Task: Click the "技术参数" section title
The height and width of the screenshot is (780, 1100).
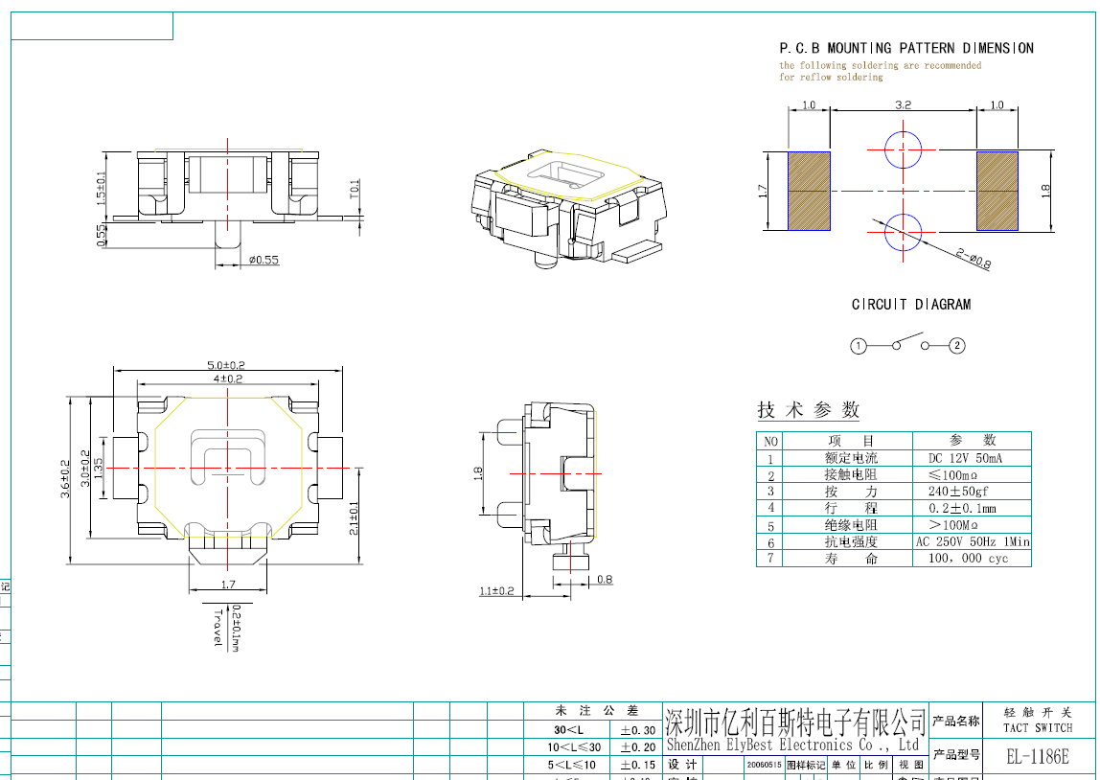Action: point(808,409)
